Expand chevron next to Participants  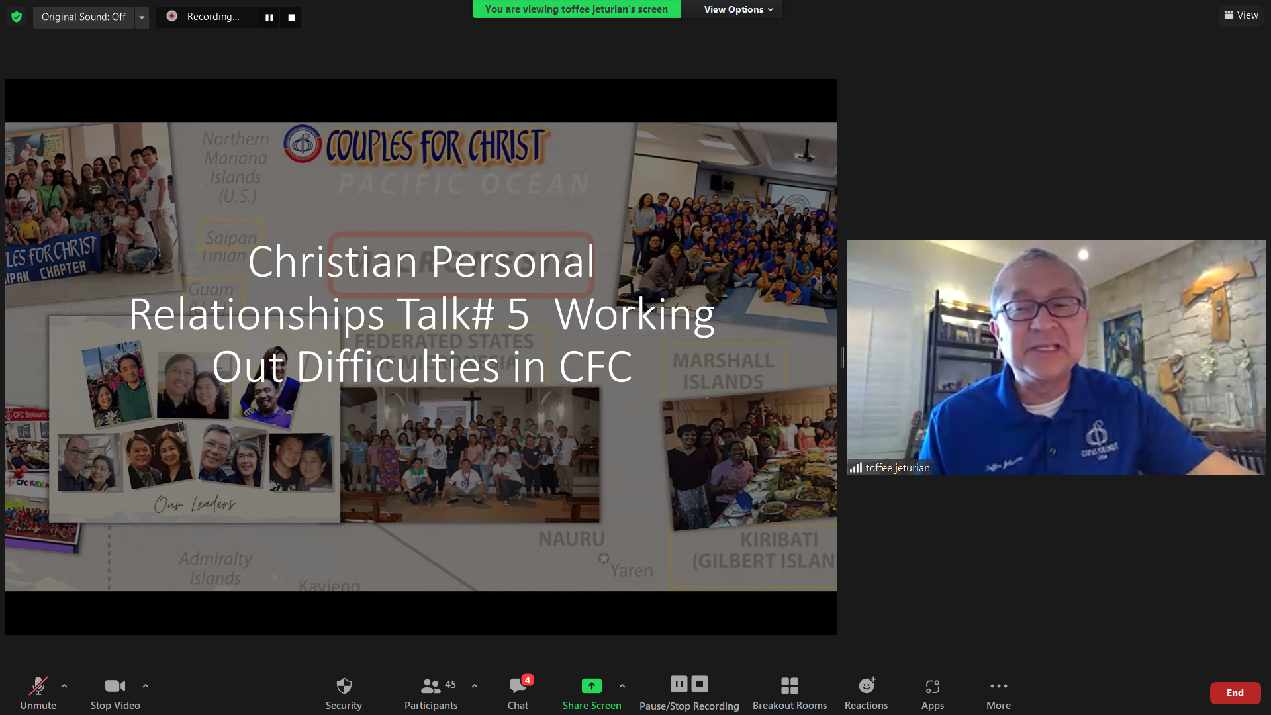[475, 686]
